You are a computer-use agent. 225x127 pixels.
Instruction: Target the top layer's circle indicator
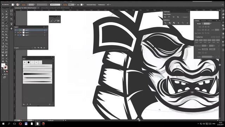point(45,30)
